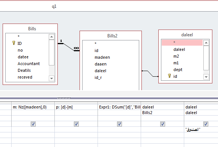Image resolution: width=218 pixels, height=147 pixels.
Task: Uncheck Show box for p: [d]-[m] column
Action: 76,124
